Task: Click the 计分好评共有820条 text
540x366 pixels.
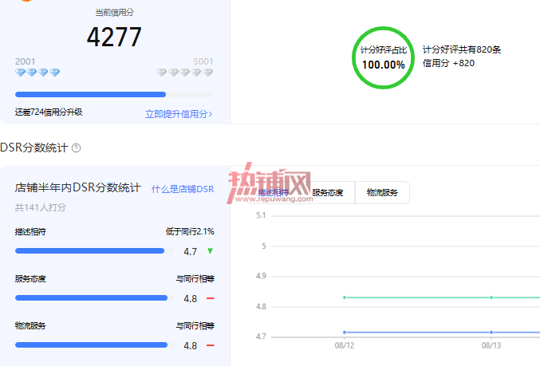Action: click(462, 49)
